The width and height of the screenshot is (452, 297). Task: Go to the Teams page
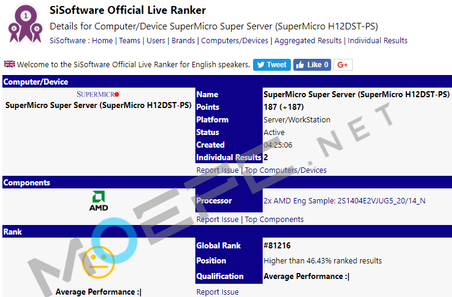pos(129,41)
